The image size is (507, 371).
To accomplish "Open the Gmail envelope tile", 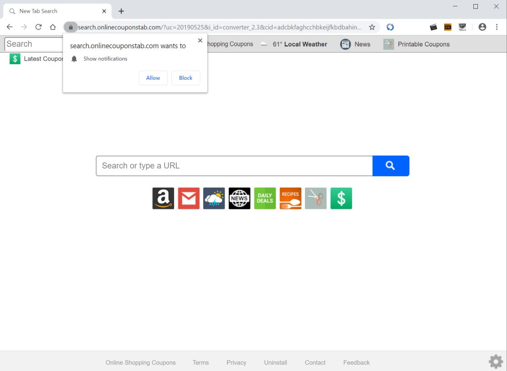I will point(189,198).
